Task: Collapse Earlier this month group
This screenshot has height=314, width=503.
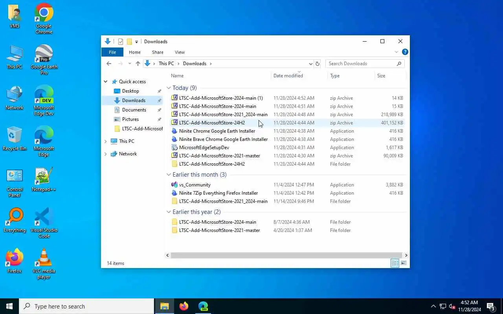Action: point(169,175)
